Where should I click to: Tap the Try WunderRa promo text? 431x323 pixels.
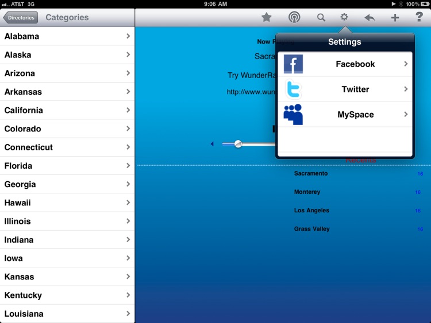click(252, 75)
